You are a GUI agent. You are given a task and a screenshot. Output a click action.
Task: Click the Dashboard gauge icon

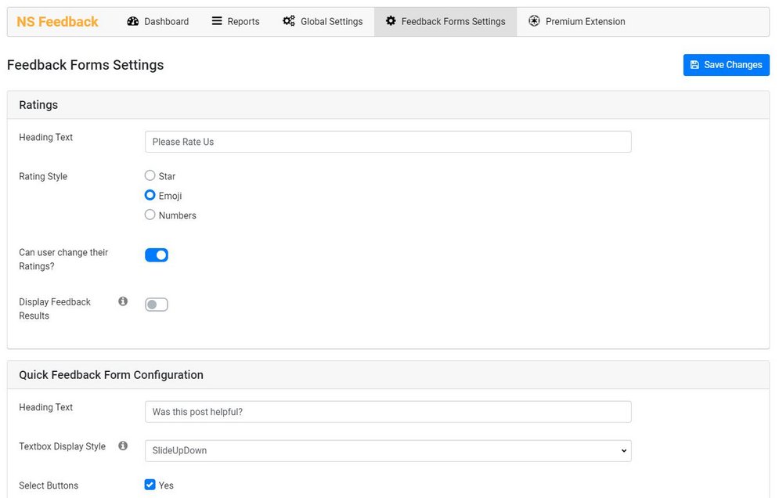(132, 21)
